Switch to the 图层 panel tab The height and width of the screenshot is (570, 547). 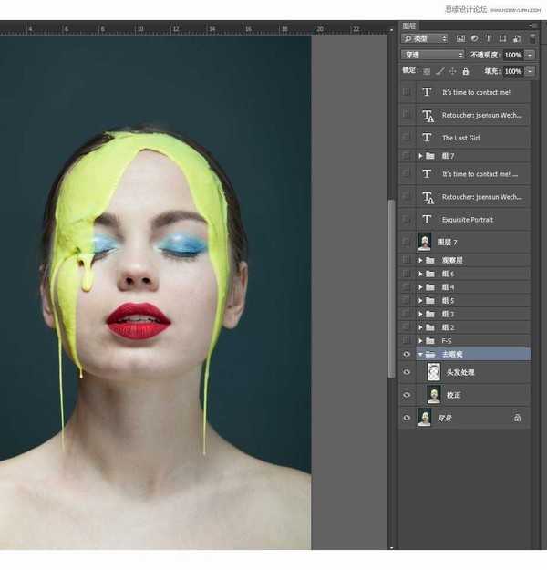(x=410, y=26)
